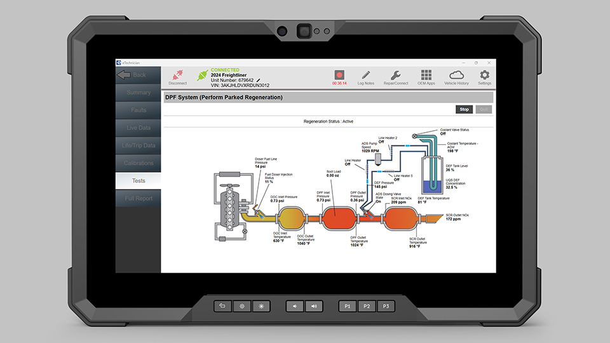Image resolution: width=610 pixels, height=343 pixels.
Task: Click the Coolant Valve Status Off label
Action: coord(454,131)
